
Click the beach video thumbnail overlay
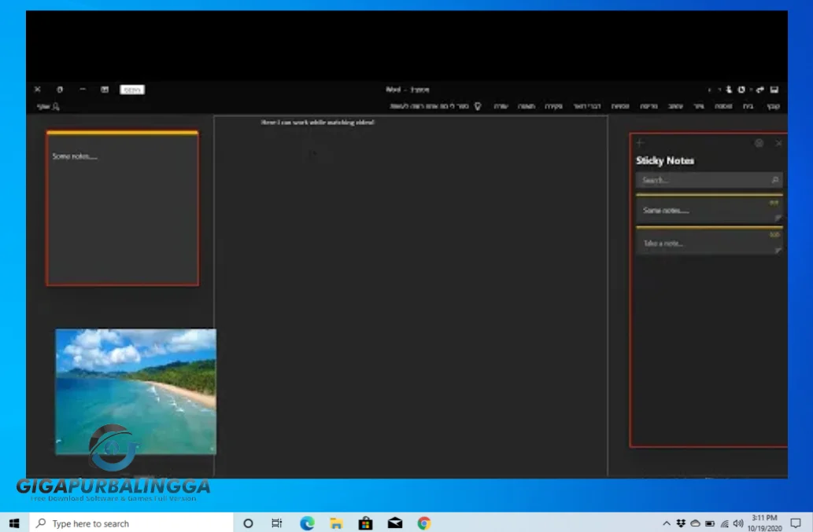136,391
